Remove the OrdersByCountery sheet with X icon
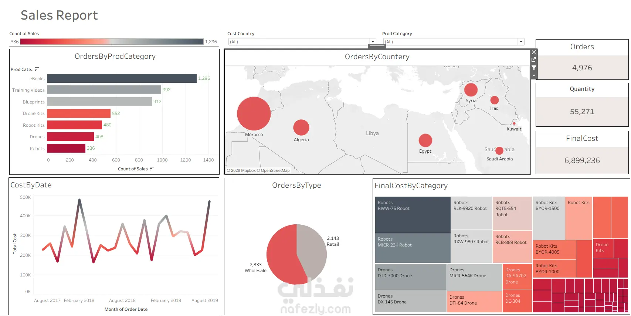Viewport: 631px width, 316px height. click(x=534, y=52)
